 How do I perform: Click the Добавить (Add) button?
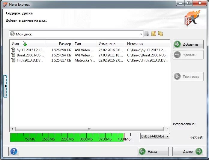tap(188, 44)
